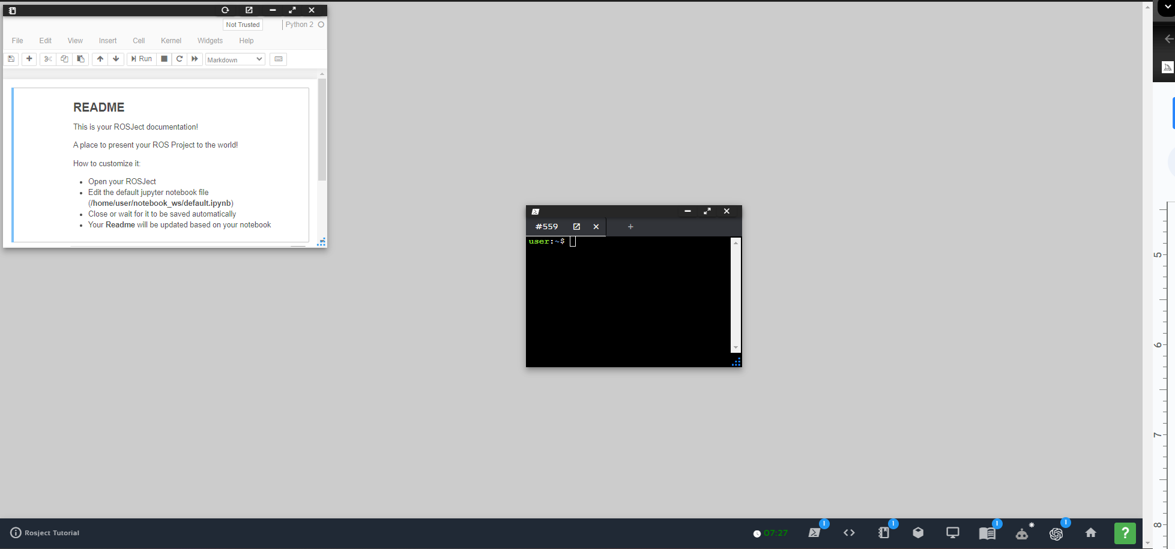Open the code editor tool in bottom bar

click(x=849, y=533)
